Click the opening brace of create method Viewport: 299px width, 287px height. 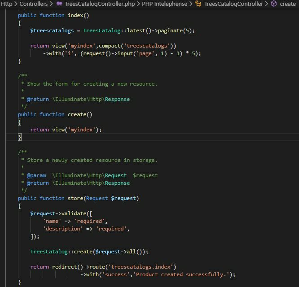pos(19,122)
